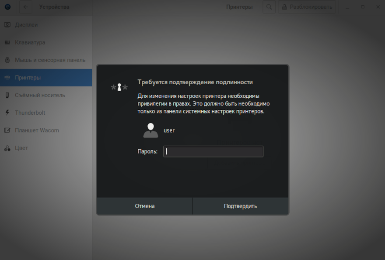Select the Цвет color panel

(21, 148)
